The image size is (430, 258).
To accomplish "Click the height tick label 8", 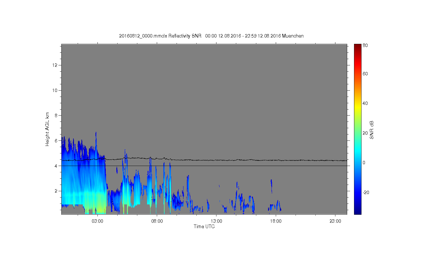I will pyautogui.click(x=56, y=116).
